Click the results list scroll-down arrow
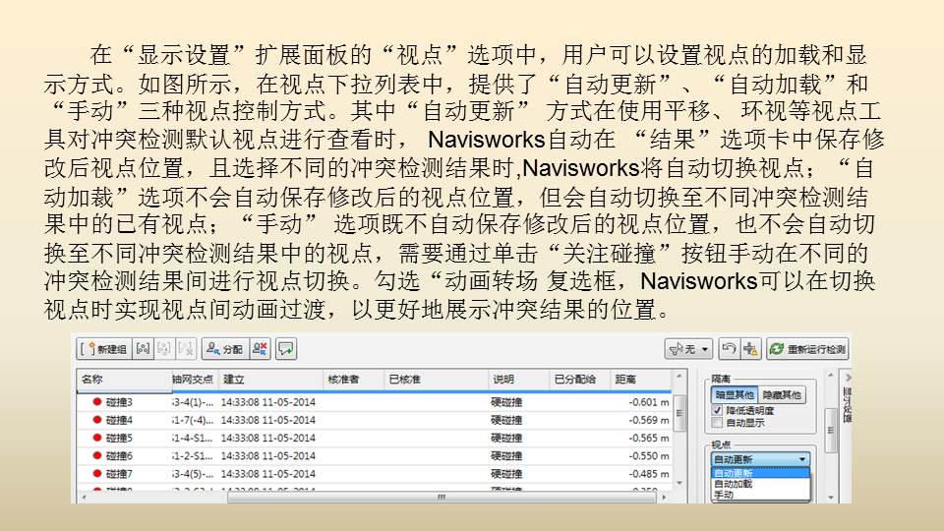Viewport: 944px width, 531px height. 679,483
